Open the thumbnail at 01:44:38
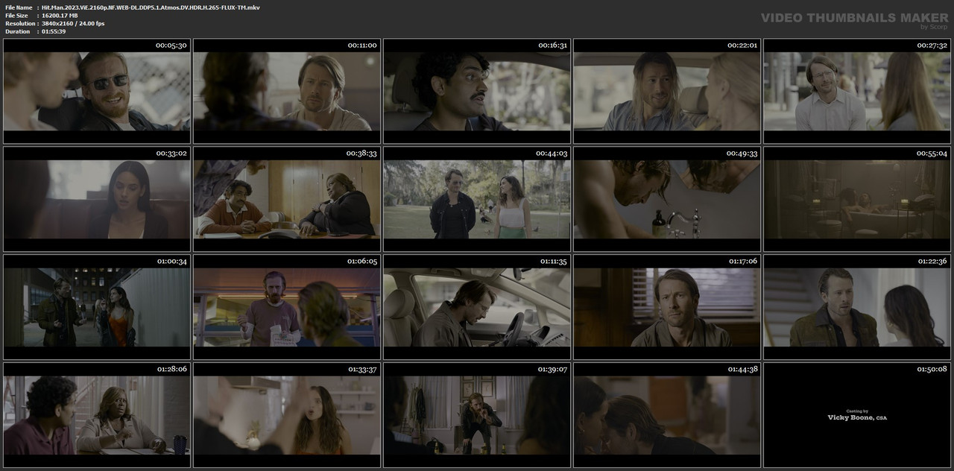Screen dimensions: 954x471 pos(667,415)
